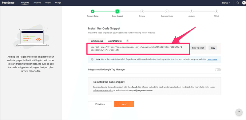246x120 pixels.
Task: Click the Business Goals step label
Action: point(167,16)
